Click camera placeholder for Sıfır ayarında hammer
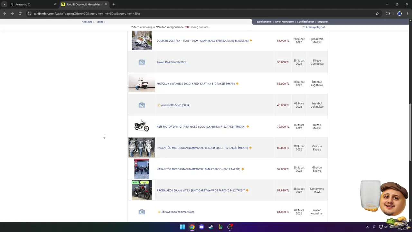Screen dimensions: 412x232 tap(142, 212)
